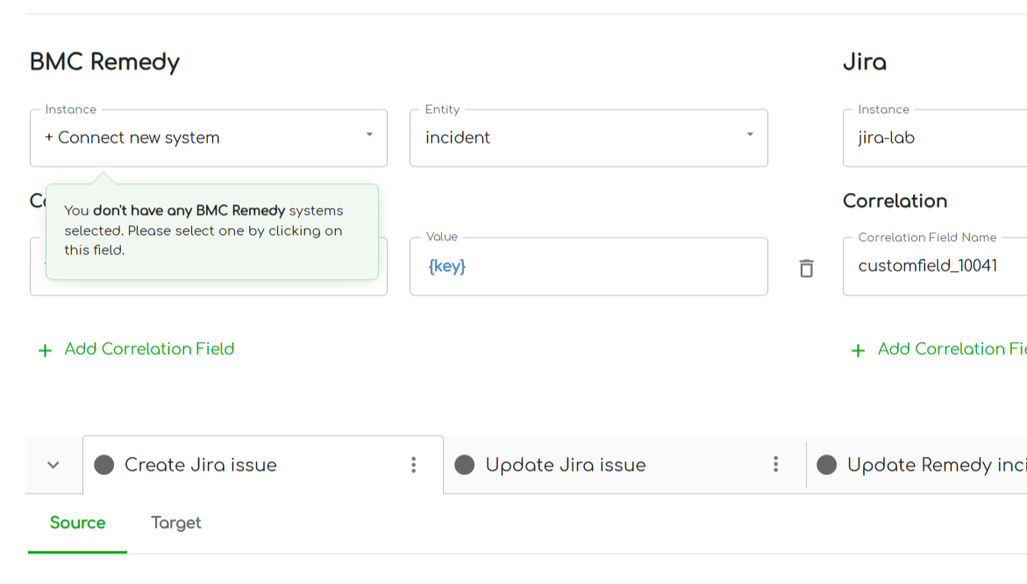Collapse the flow tabs with the chevron
This screenshot has width=1027, height=584.
[x=53, y=465]
